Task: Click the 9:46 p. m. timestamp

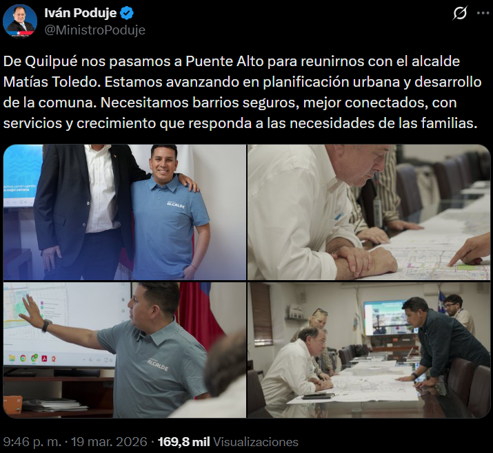Action: click(x=32, y=442)
